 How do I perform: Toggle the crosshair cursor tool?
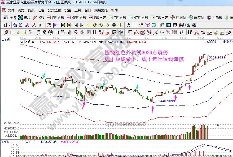tap(135, 25)
